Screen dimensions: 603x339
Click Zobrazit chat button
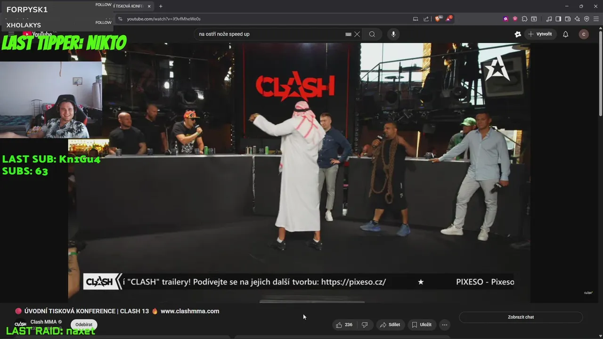(x=521, y=317)
